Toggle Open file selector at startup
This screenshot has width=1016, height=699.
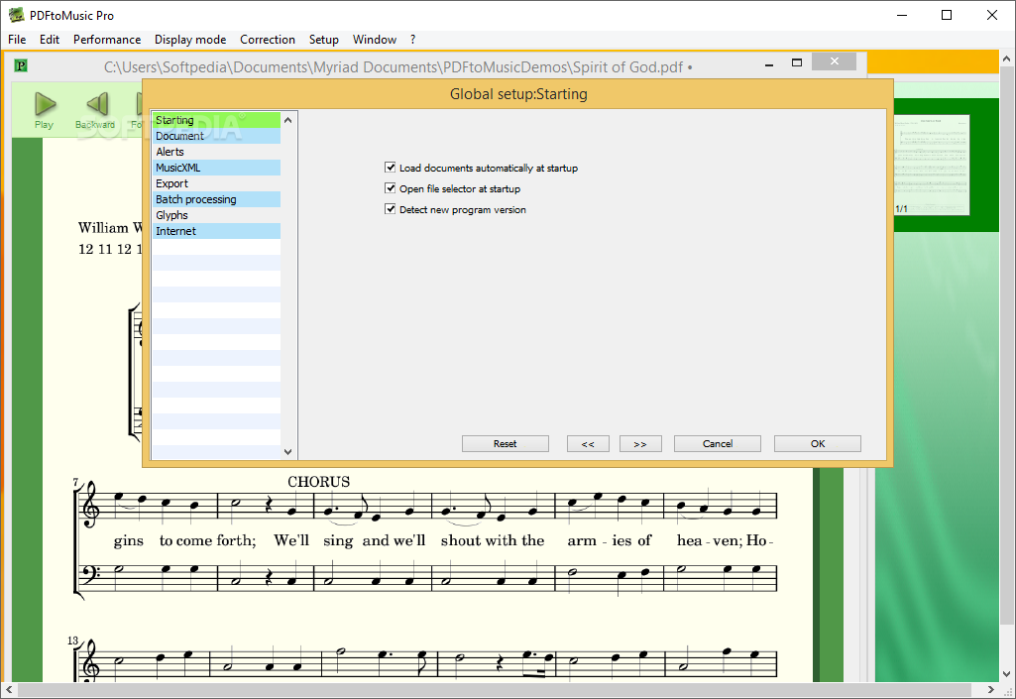pos(391,188)
